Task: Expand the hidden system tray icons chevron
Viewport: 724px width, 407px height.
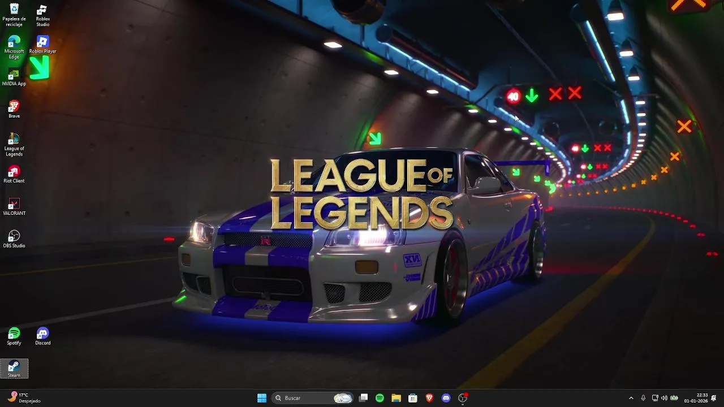Action: click(x=631, y=398)
